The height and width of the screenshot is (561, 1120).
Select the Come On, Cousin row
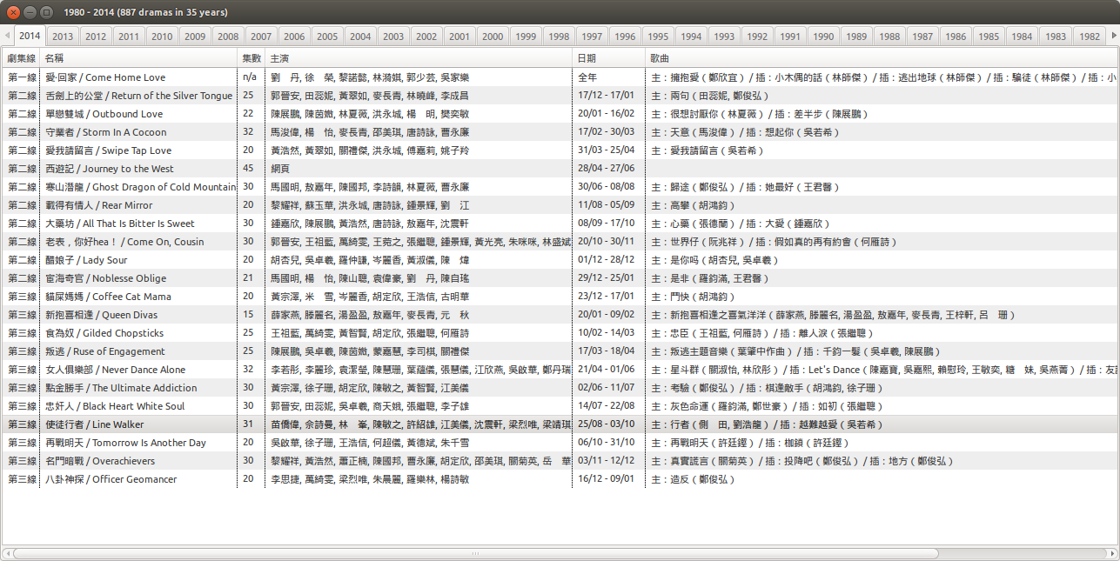[560, 242]
